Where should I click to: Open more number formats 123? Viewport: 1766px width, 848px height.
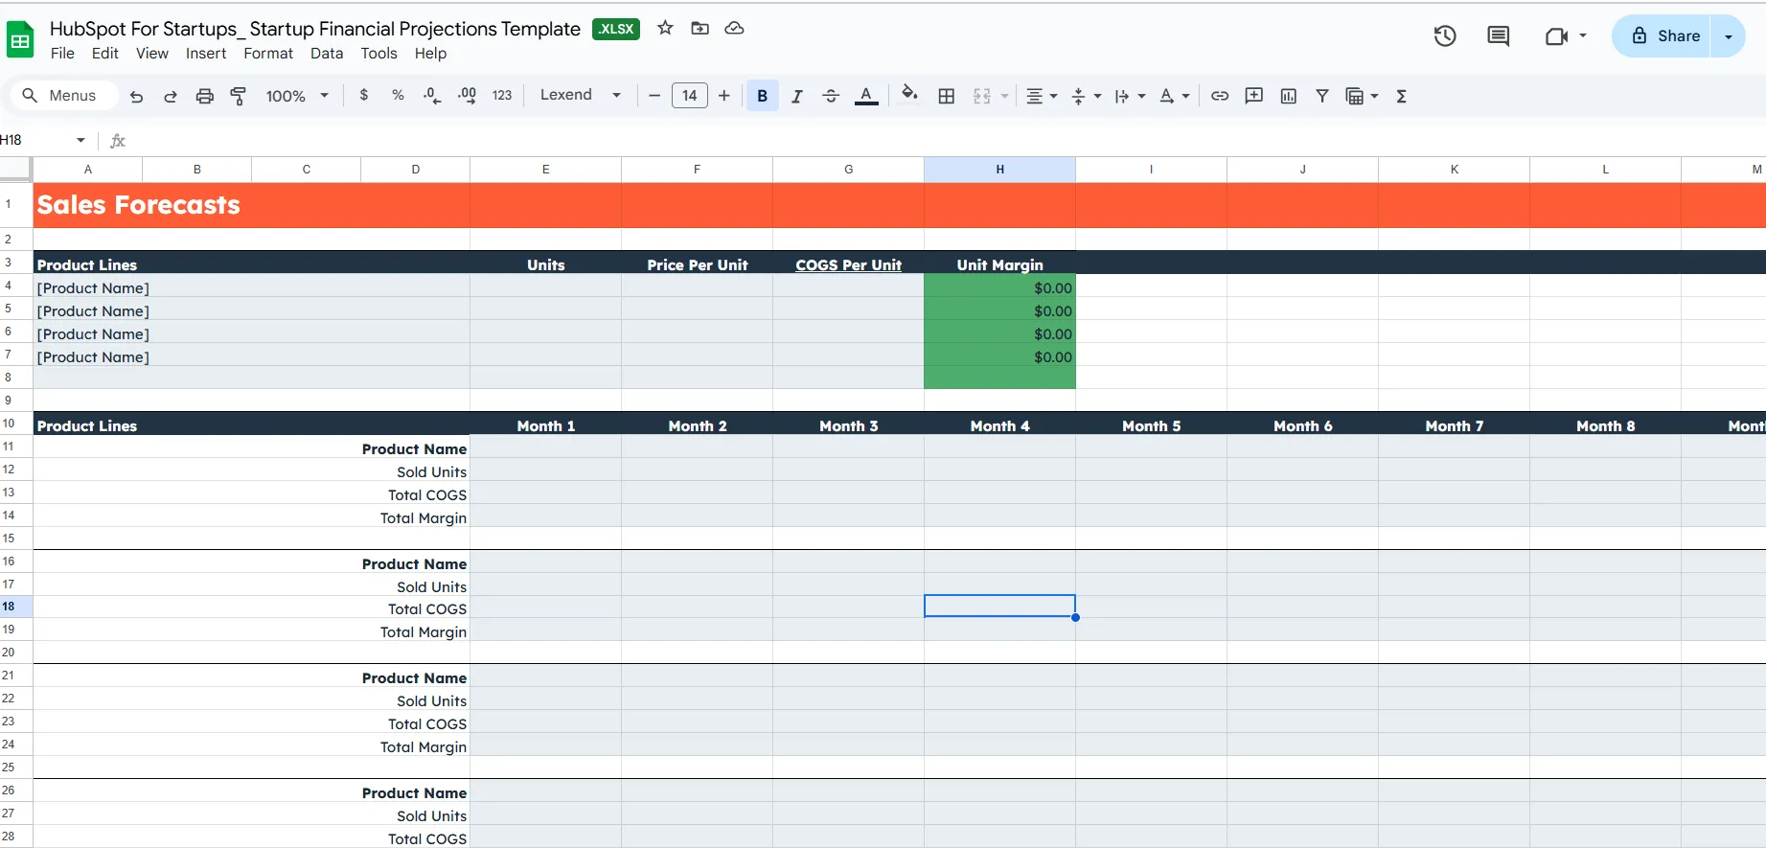click(502, 96)
